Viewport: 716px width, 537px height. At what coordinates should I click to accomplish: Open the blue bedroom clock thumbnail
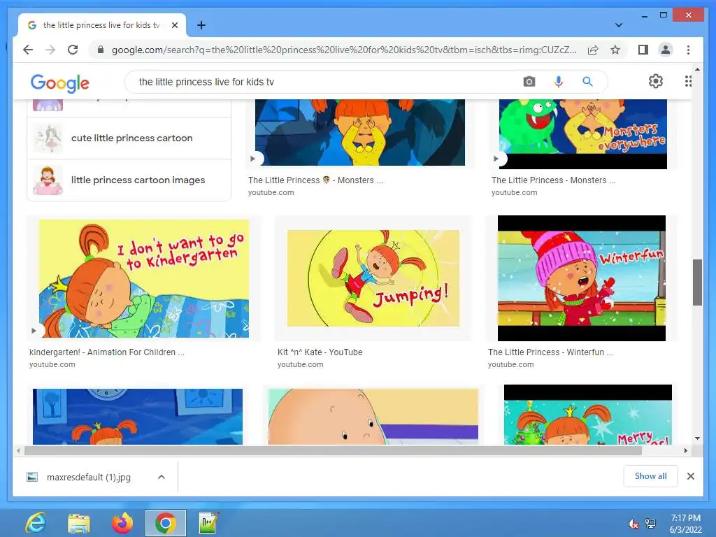138,417
